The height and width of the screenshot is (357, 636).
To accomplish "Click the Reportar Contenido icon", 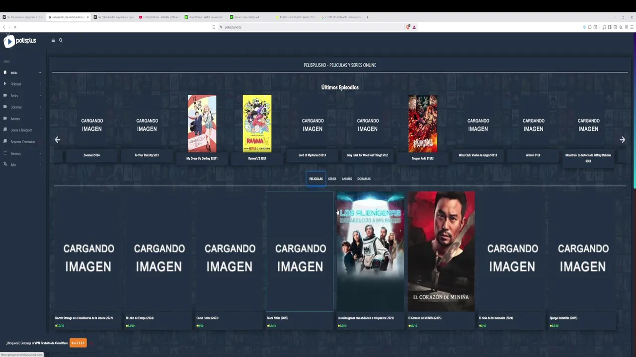I will tap(5, 141).
